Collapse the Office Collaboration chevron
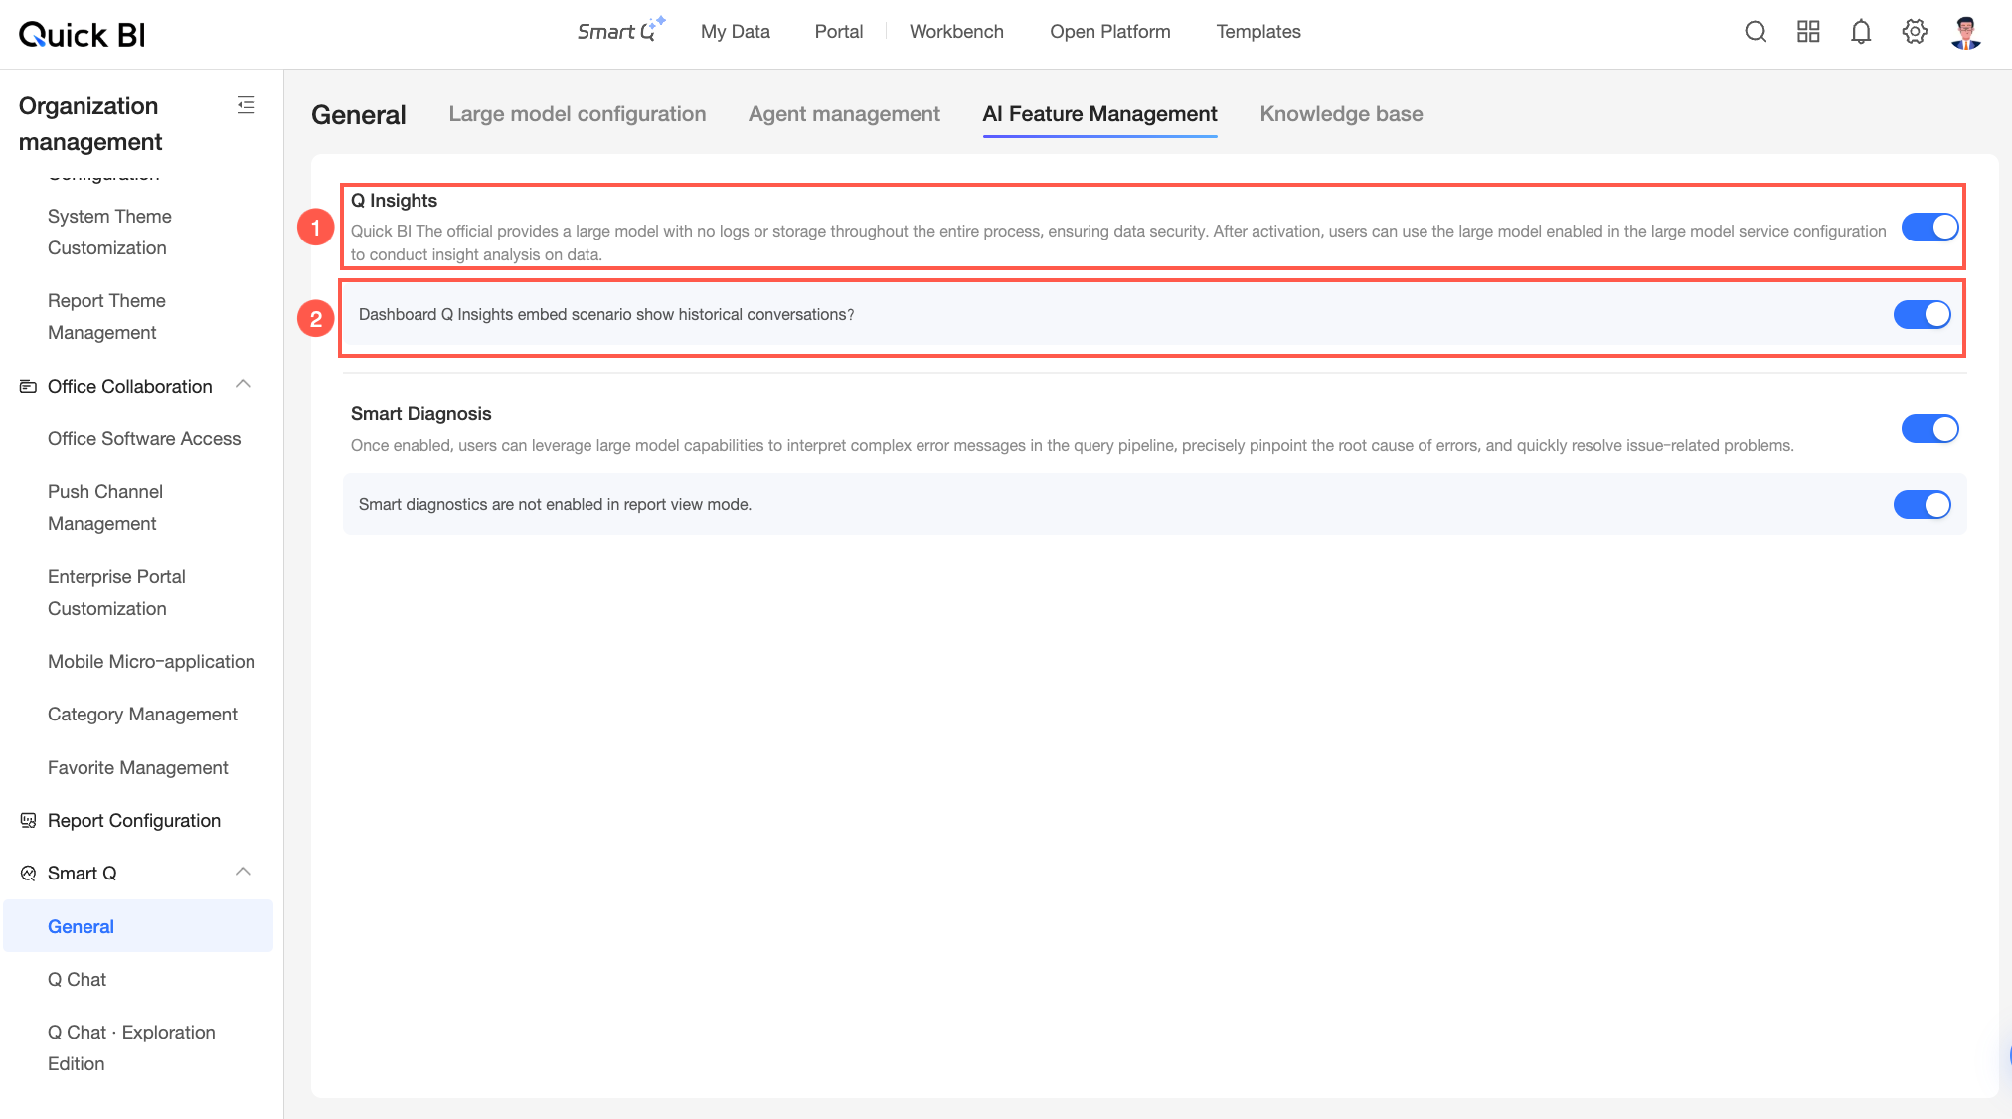The image size is (2012, 1119). coord(243,384)
